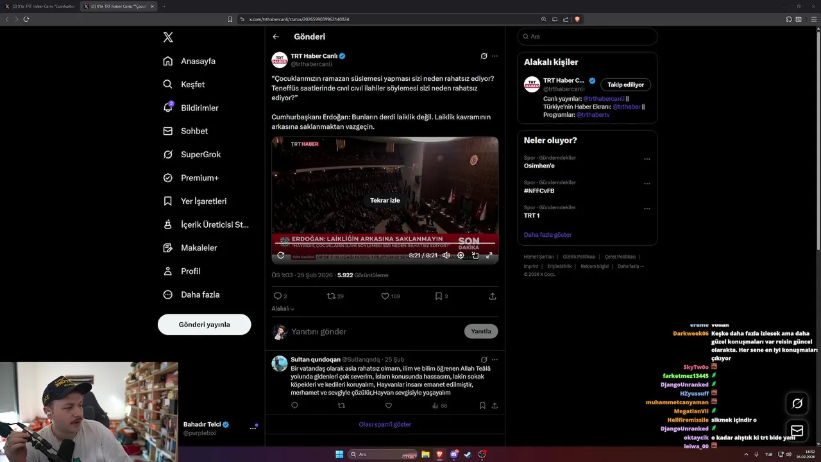Open video settings gear
821x462 pixels.
click(x=461, y=255)
